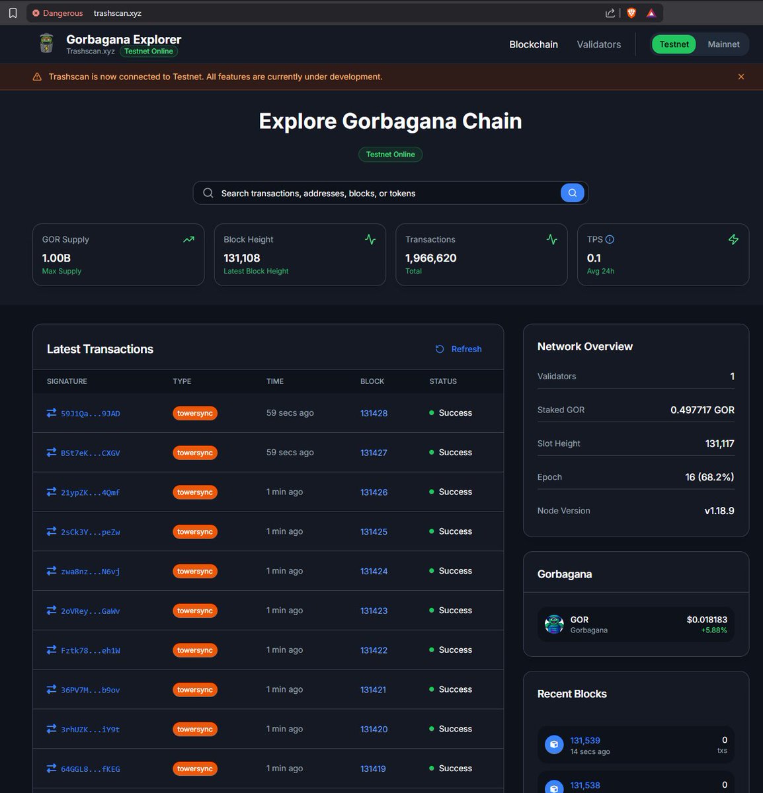Open block 131425 link

point(374,531)
